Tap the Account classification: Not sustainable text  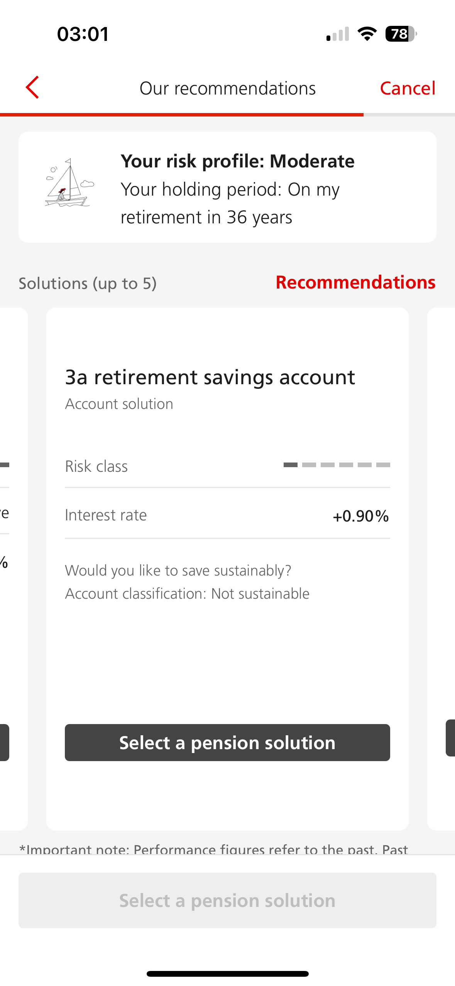coord(187,594)
